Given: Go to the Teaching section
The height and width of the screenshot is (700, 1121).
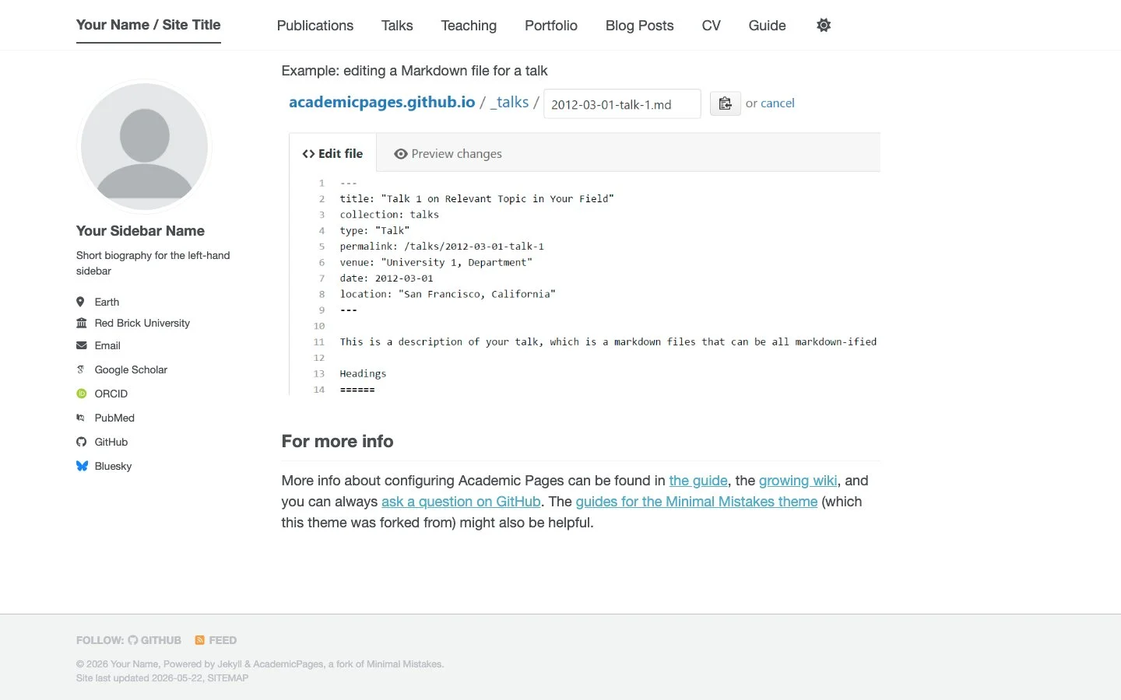Looking at the screenshot, I should click(469, 26).
